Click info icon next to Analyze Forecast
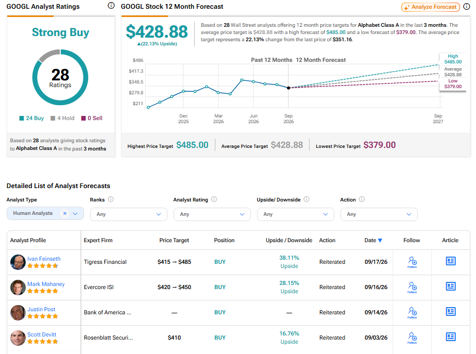This screenshot has width=476, height=354. pyautogui.click(x=467, y=7)
